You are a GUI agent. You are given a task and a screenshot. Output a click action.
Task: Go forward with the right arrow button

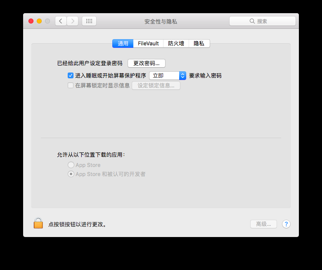pyautogui.click(x=73, y=21)
